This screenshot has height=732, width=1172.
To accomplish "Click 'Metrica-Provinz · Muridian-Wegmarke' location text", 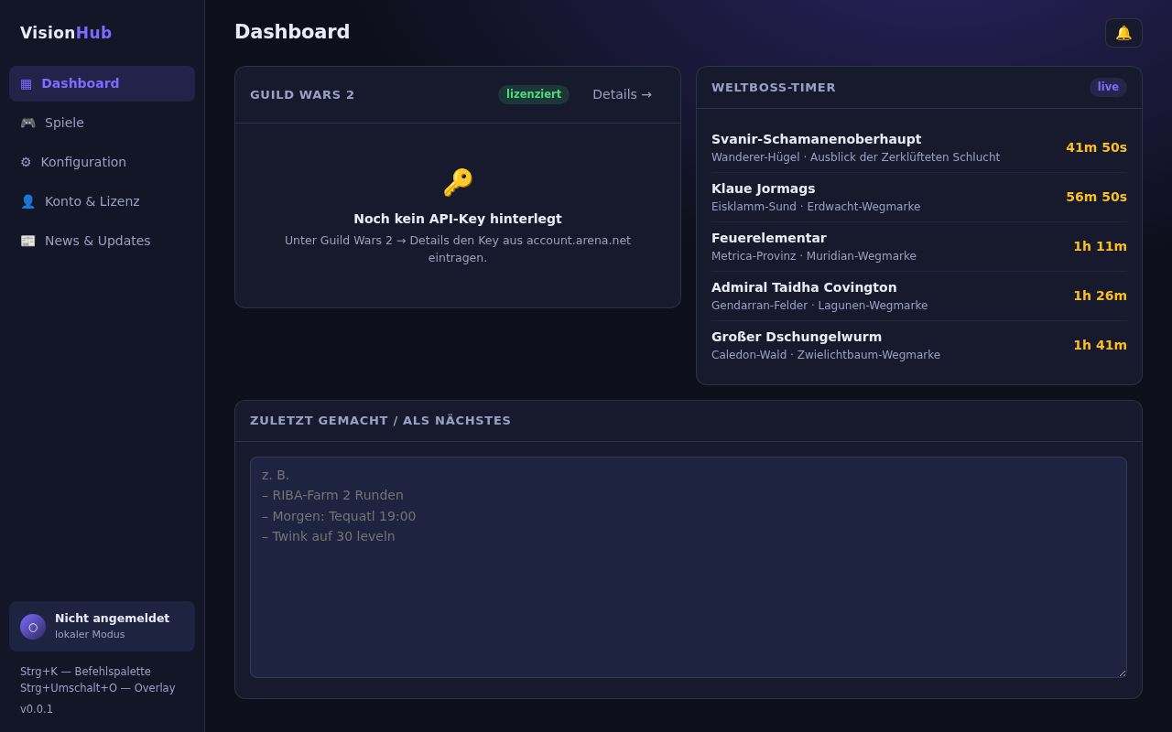I will tap(814, 256).
